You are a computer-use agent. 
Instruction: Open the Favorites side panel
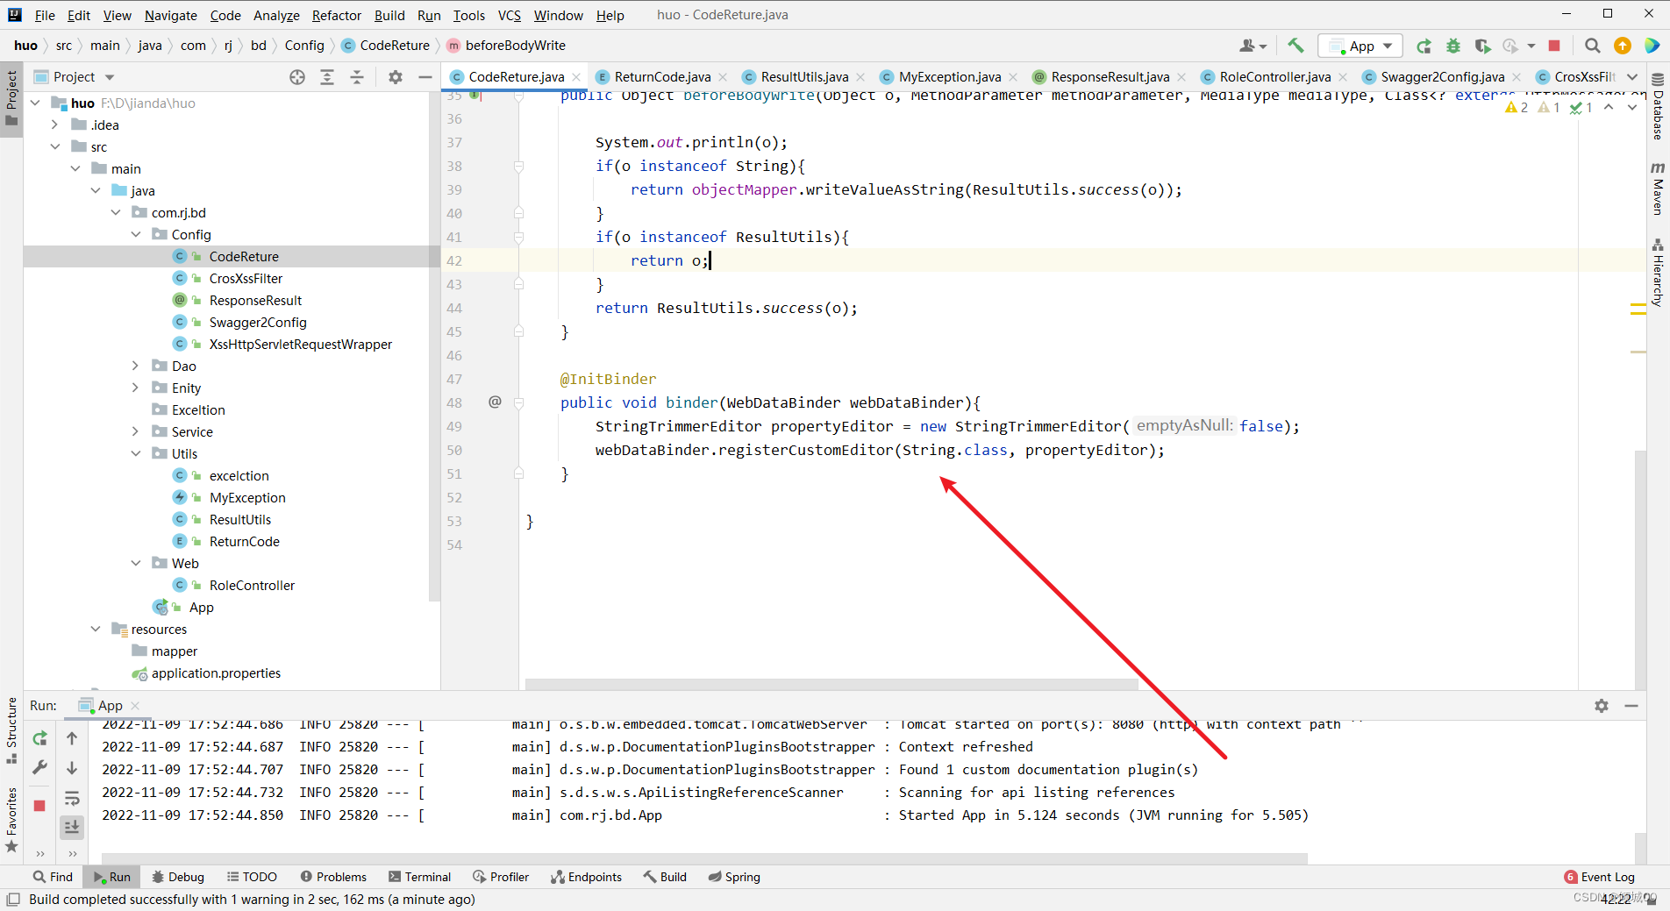coord(11,820)
